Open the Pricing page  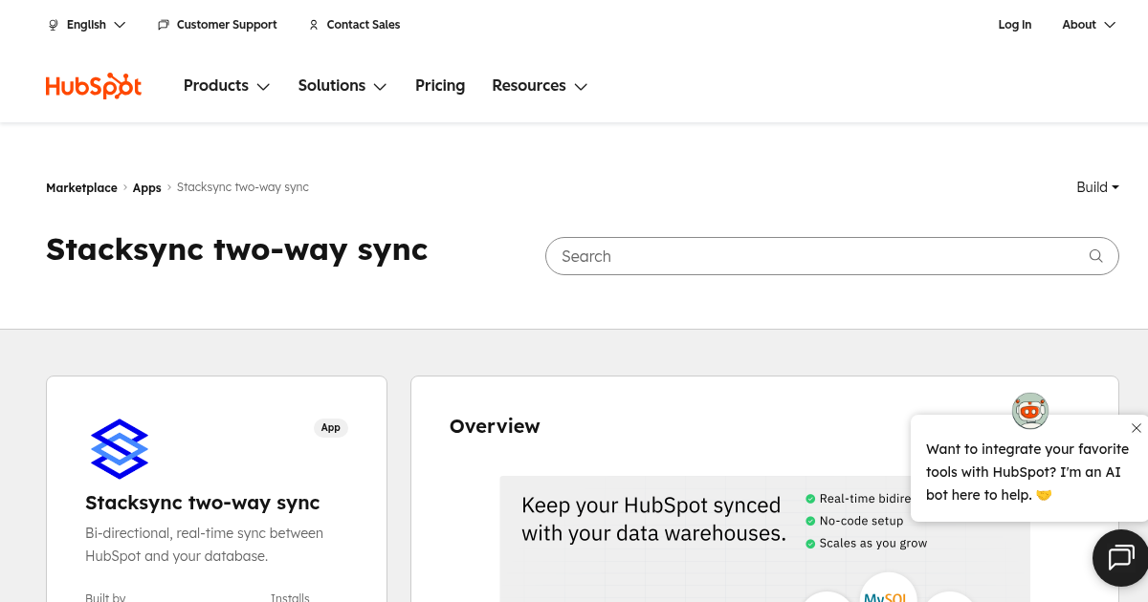(440, 86)
